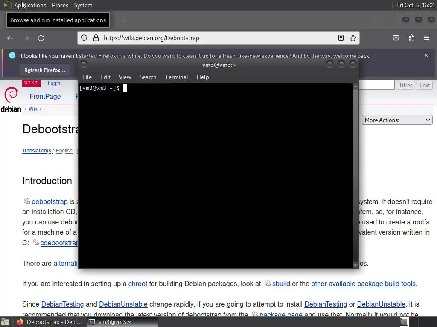Image resolution: width=437 pixels, height=327 pixels.
Task: Open the terminal Edit menu
Action: (105, 77)
